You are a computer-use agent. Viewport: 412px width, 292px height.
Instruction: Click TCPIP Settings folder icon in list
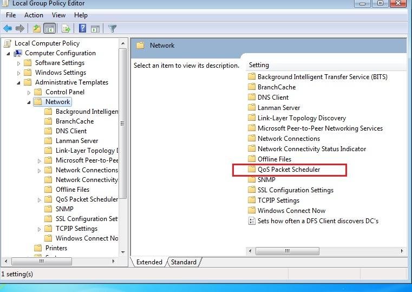(252, 200)
